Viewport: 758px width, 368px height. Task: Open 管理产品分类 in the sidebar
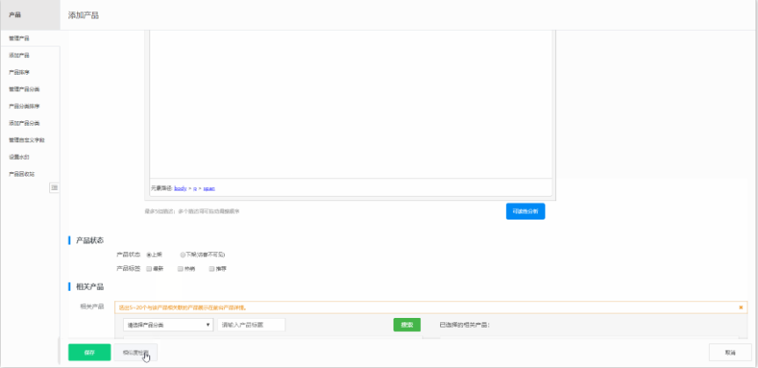[x=24, y=89]
